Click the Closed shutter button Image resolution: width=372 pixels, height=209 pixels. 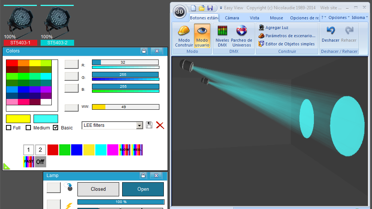click(x=98, y=189)
